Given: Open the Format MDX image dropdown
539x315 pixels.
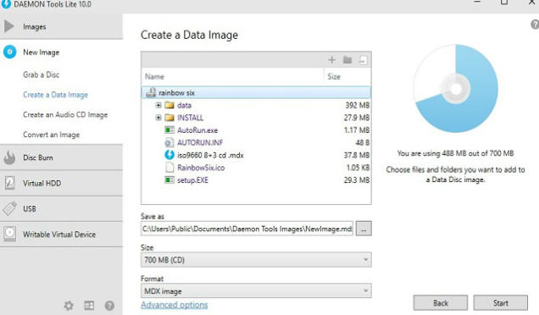Looking at the screenshot, I should tap(256, 291).
